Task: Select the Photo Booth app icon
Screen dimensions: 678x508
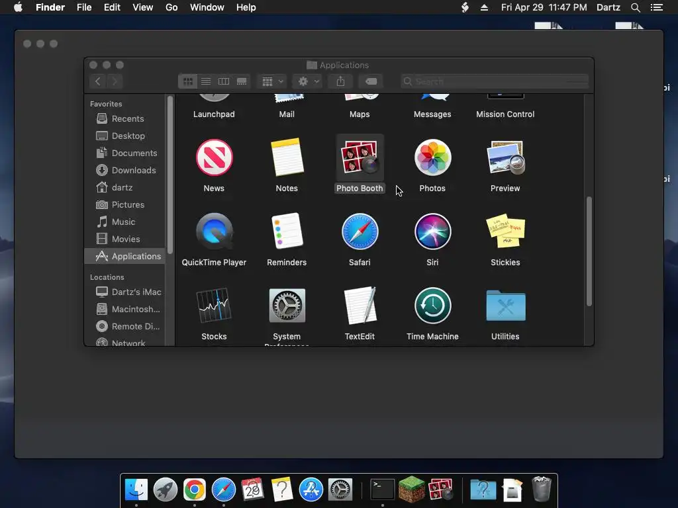Action: (x=360, y=158)
